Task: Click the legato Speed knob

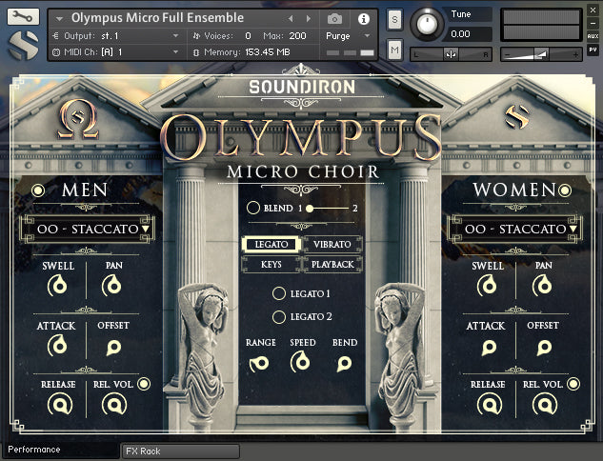Action: (x=302, y=362)
